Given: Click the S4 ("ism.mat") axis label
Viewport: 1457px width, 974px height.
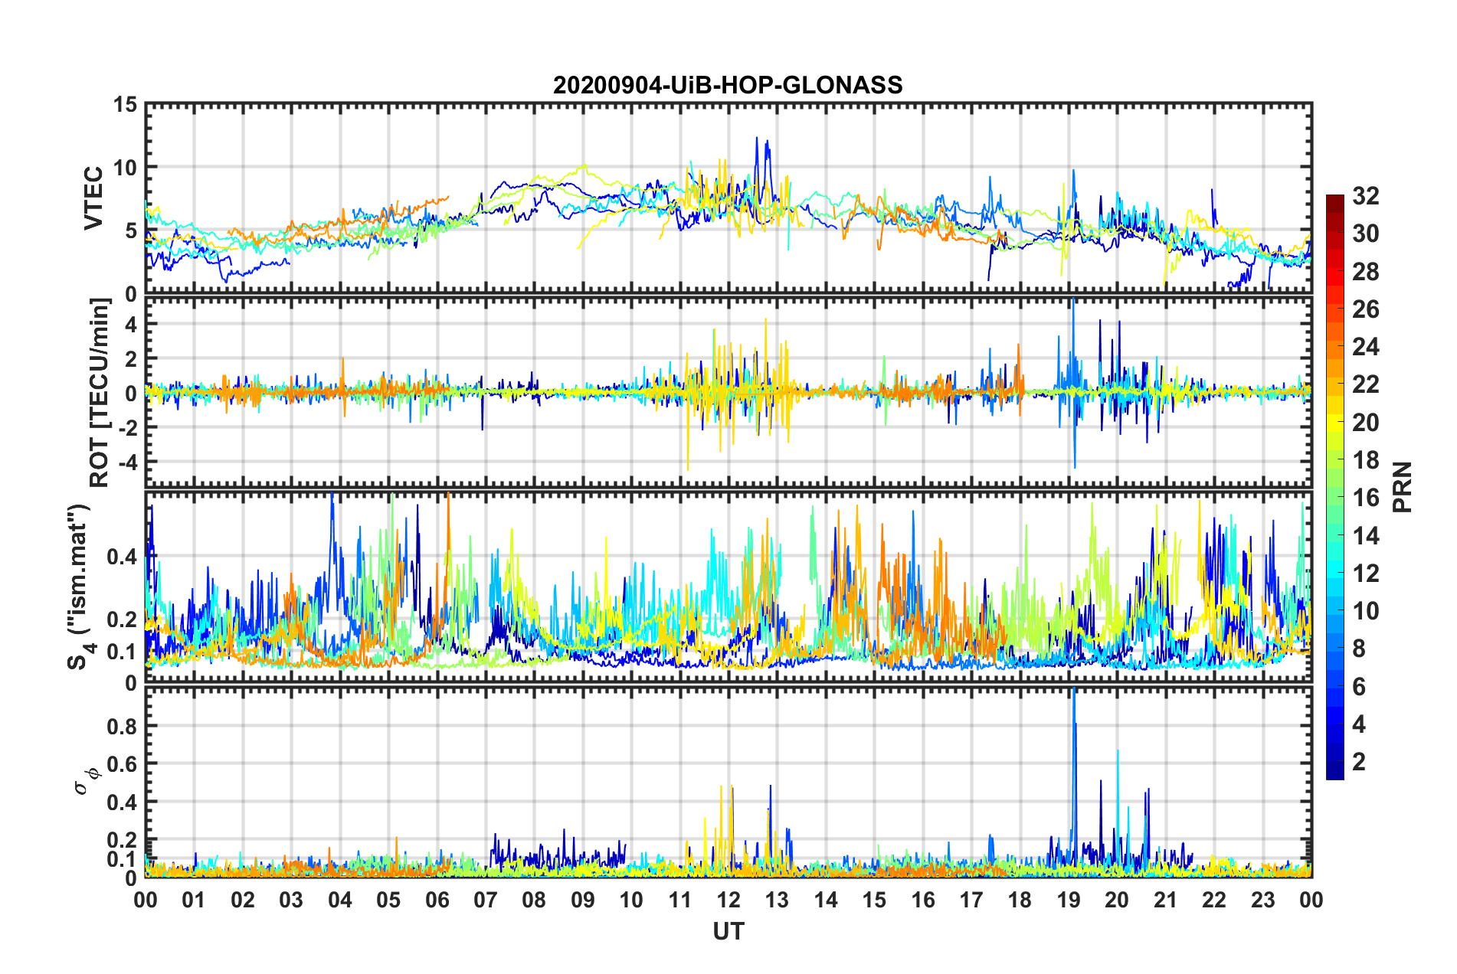Looking at the screenshot, I should [x=80, y=587].
